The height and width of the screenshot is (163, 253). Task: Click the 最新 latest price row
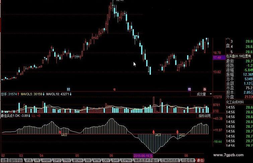(239, 61)
